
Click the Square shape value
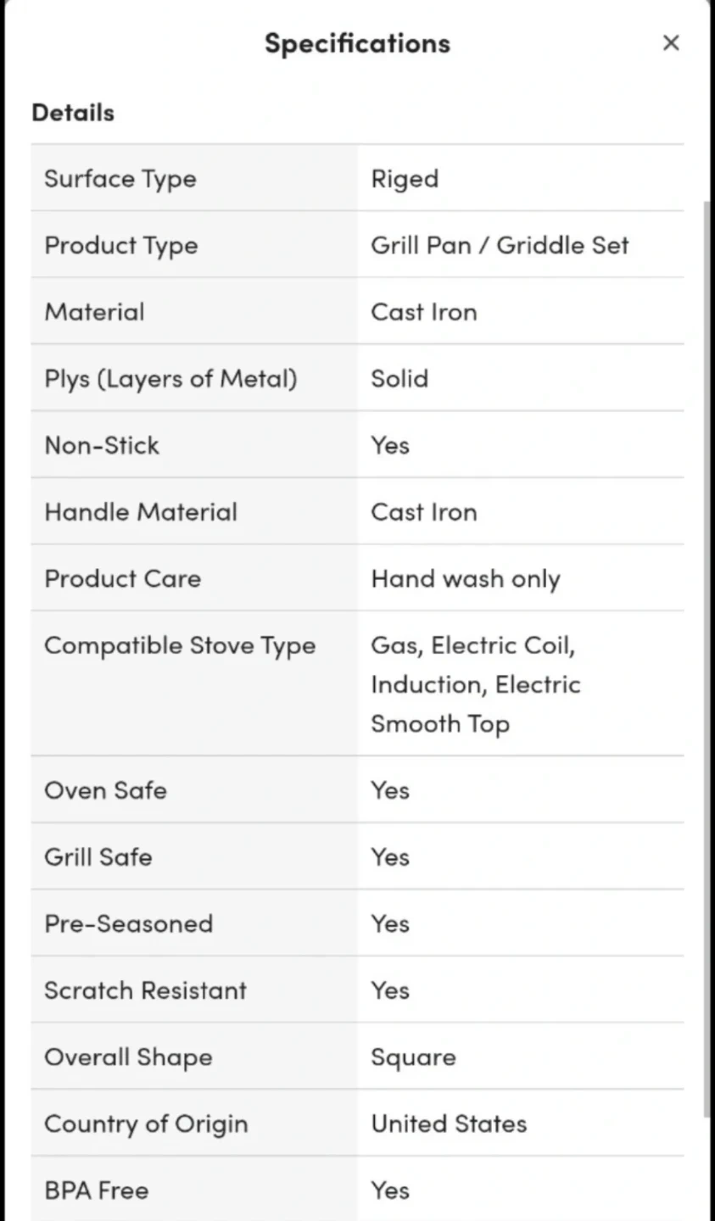pyautogui.click(x=413, y=1057)
